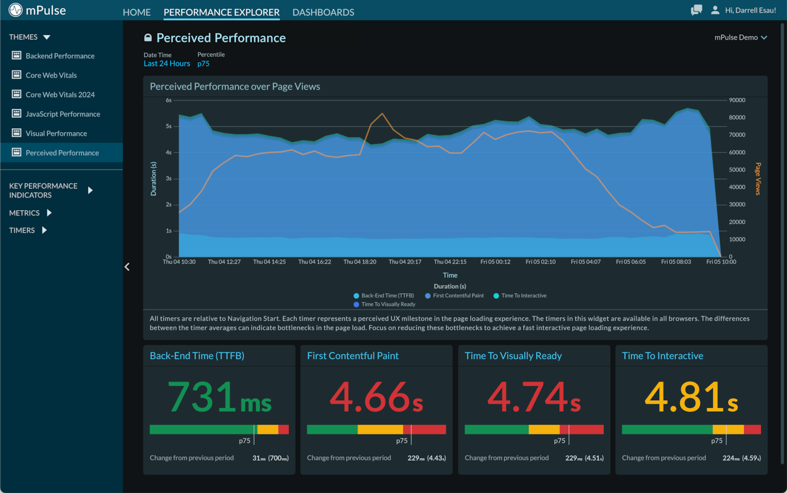Viewport: 787px width, 493px height.
Task: Collapse the sidebar with the left chevron
Action: pos(127,267)
